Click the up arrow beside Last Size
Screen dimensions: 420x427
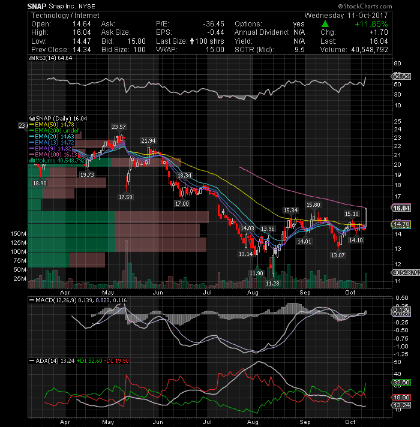pos(192,41)
